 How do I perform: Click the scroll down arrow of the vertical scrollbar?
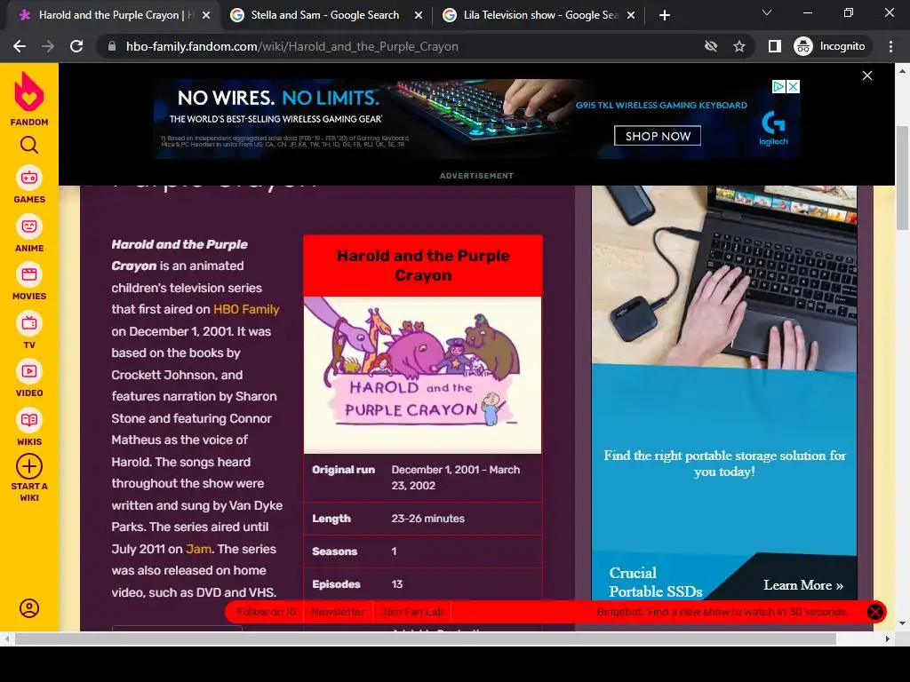pos(902,623)
